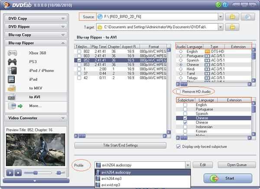
Task: Expand the Video Converter section
Action: tap(36, 118)
